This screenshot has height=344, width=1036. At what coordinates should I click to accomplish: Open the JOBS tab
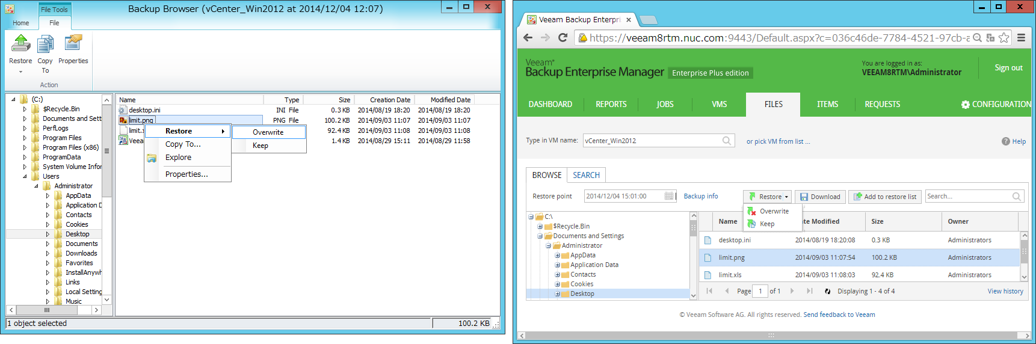pyautogui.click(x=665, y=105)
